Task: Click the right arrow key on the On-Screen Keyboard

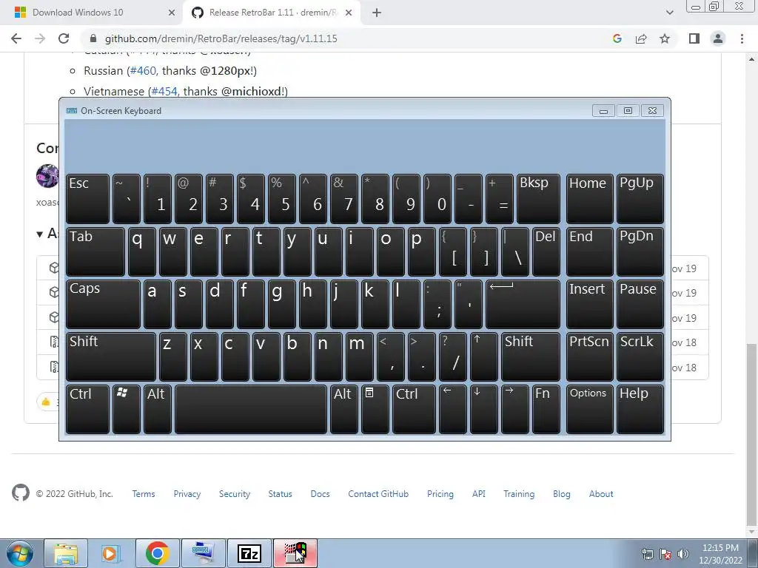Action: click(x=515, y=409)
